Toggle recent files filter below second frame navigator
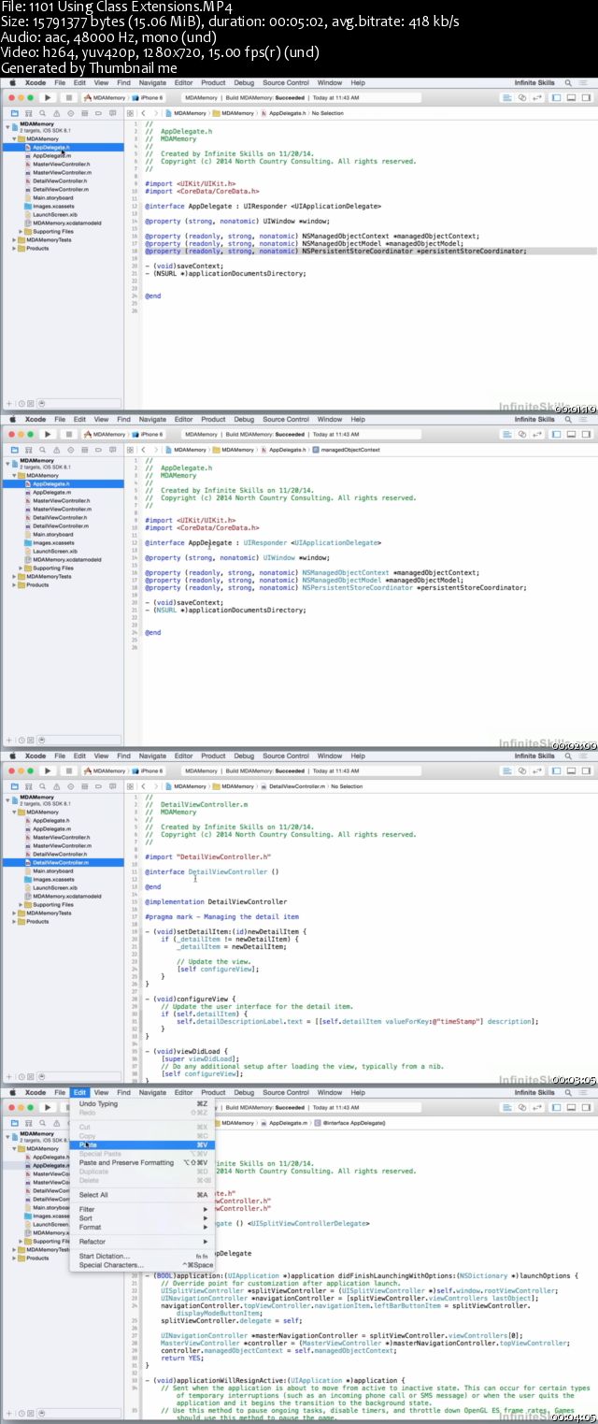This screenshot has width=598, height=1424. pos(20,740)
